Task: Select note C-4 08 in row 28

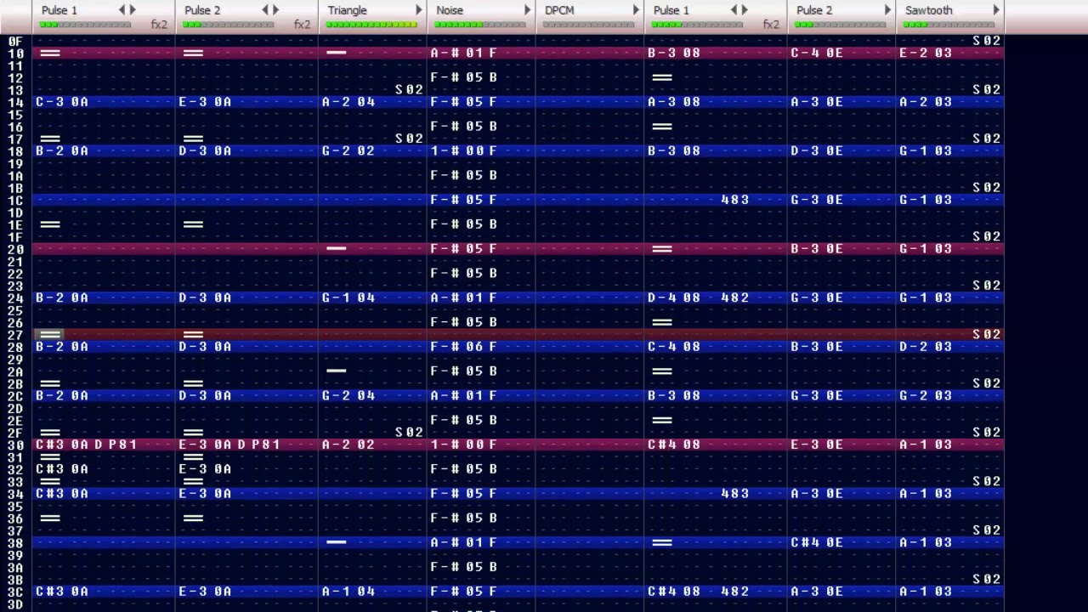Action: 674,347
